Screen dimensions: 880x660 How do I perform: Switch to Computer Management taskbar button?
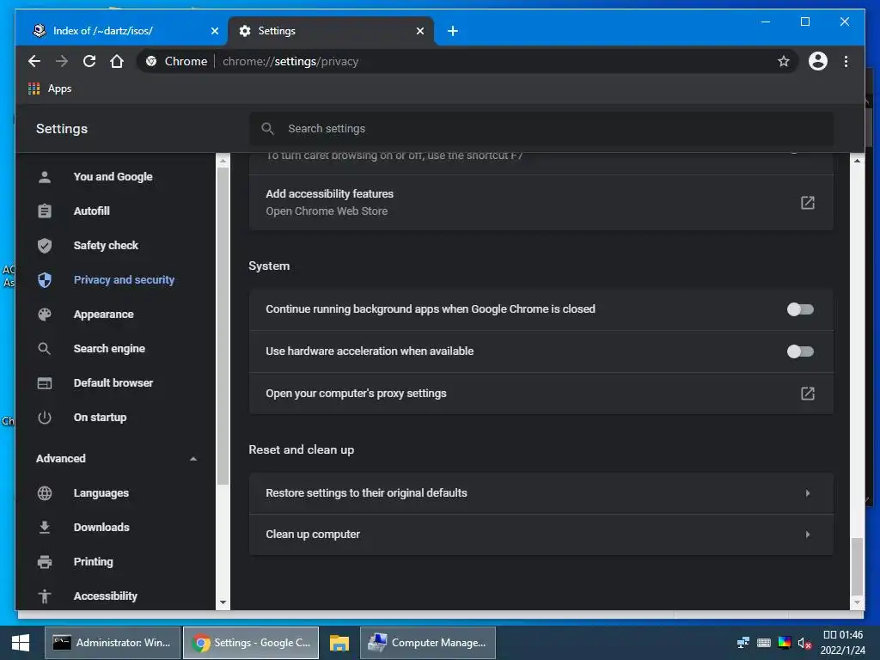coord(428,643)
